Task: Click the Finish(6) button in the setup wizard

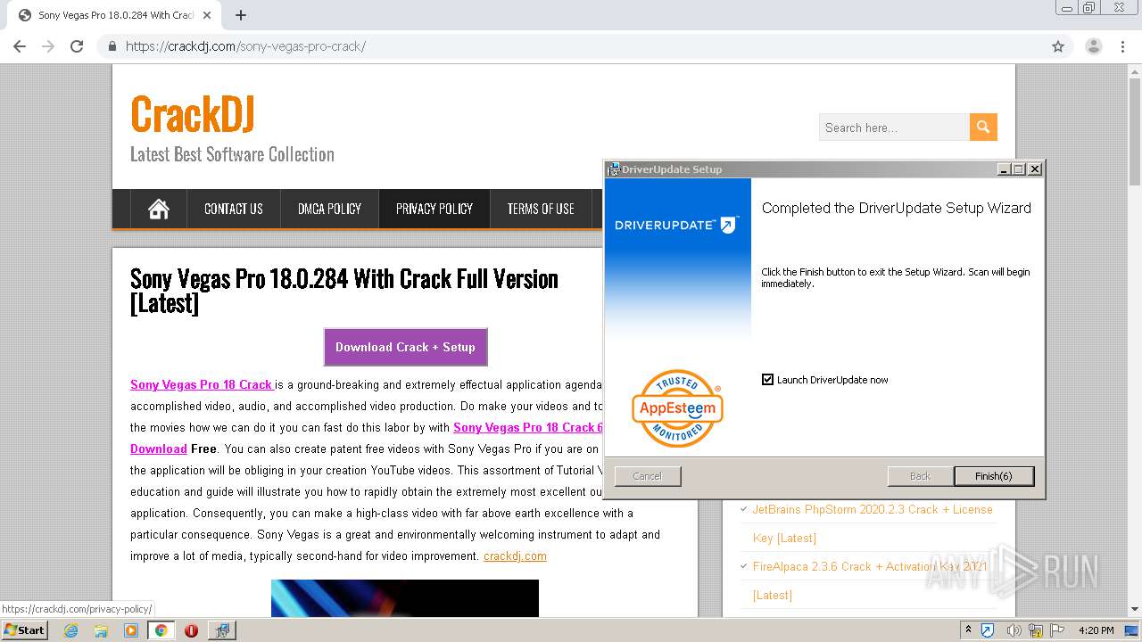Action: click(994, 476)
